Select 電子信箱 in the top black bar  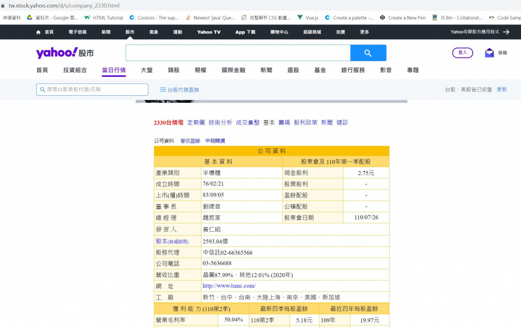(x=77, y=32)
